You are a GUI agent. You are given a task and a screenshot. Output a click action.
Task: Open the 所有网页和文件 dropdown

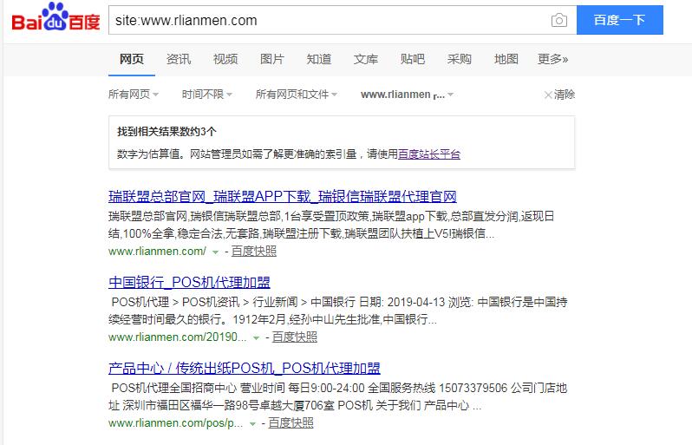click(296, 95)
